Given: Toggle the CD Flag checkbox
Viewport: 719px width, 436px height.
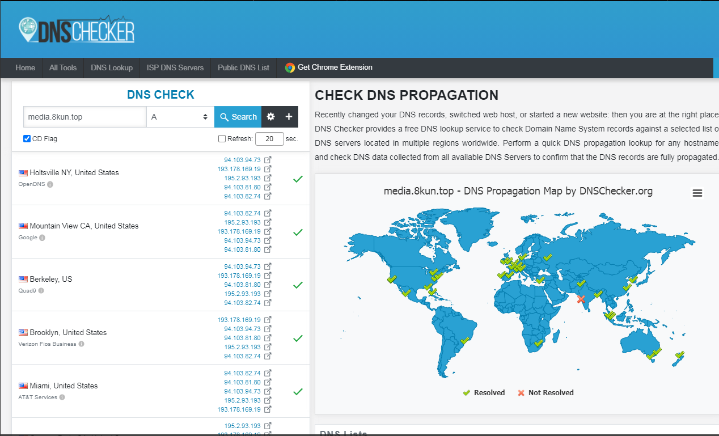Looking at the screenshot, I should click(27, 139).
